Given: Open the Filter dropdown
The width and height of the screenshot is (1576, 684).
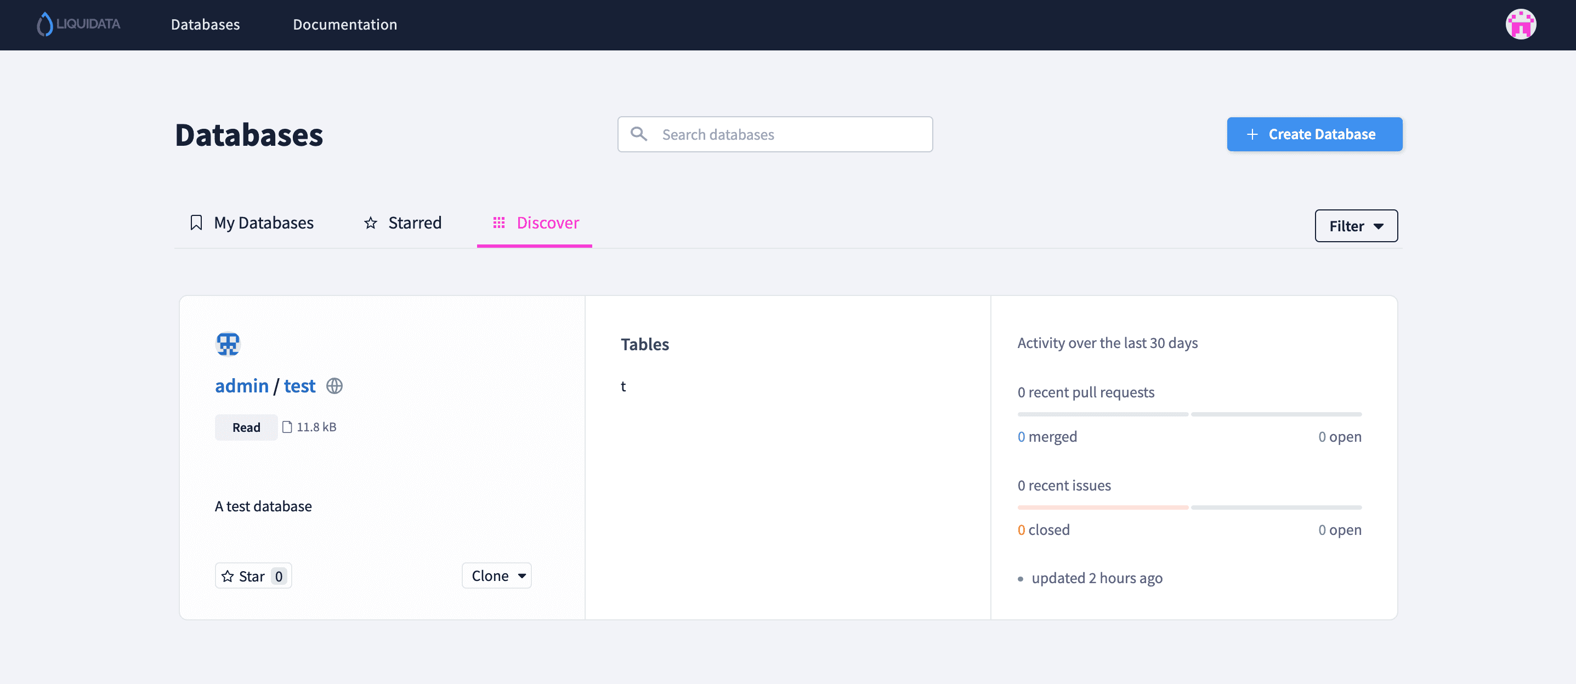Looking at the screenshot, I should click(x=1356, y=226).
